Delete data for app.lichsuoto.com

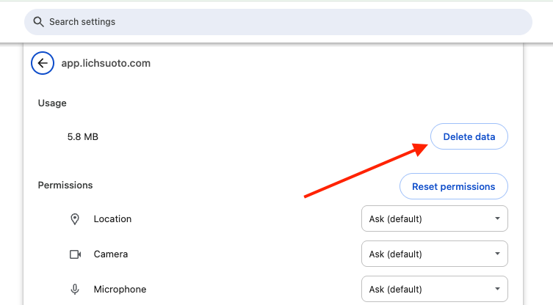click(x=469, y=136)
